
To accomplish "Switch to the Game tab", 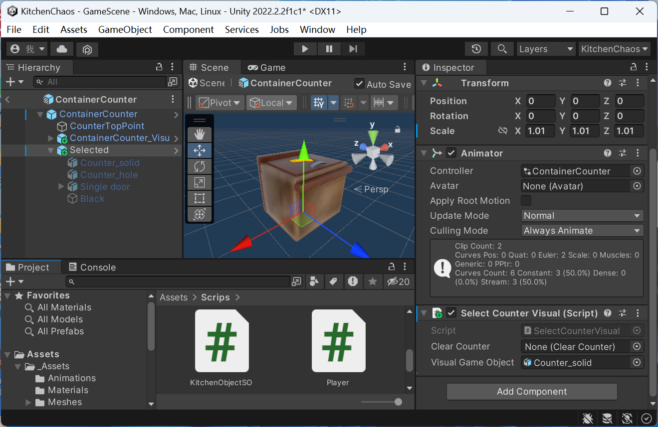I will (x=267, y=67).
